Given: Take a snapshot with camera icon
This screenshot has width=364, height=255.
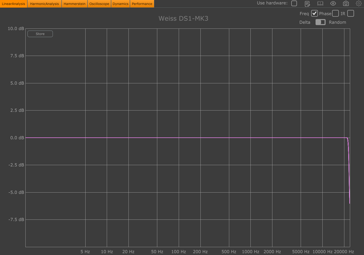Looking at the screenshot, I should (346, 3).
